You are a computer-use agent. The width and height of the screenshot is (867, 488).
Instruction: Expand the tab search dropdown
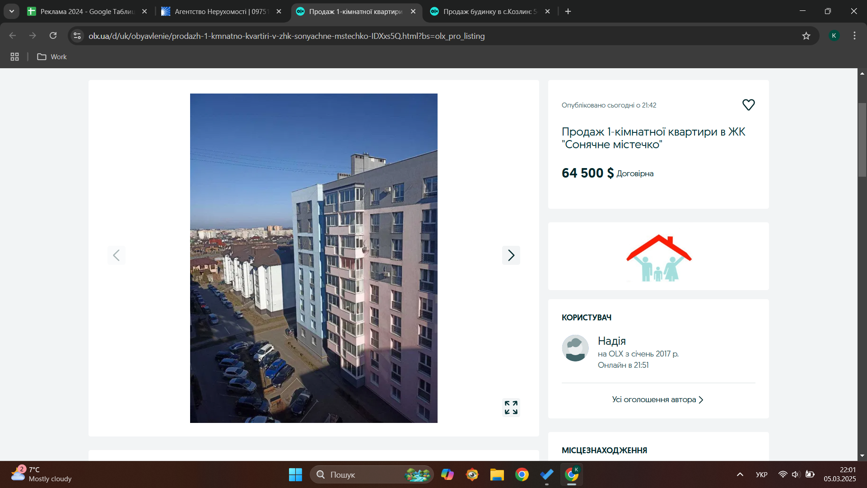point(11,11)
